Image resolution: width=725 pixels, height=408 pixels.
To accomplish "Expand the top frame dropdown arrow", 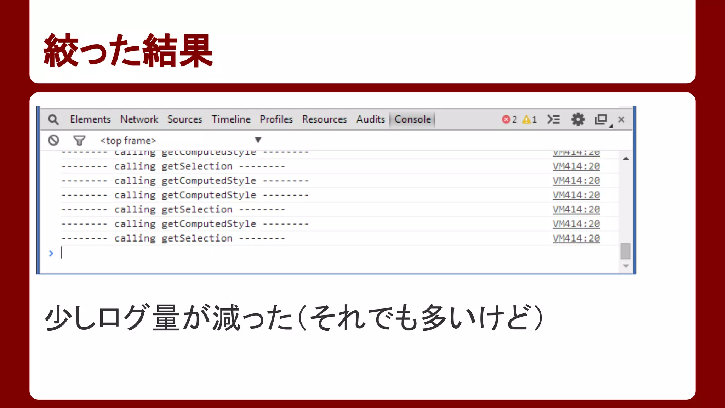I will point(258,140).
